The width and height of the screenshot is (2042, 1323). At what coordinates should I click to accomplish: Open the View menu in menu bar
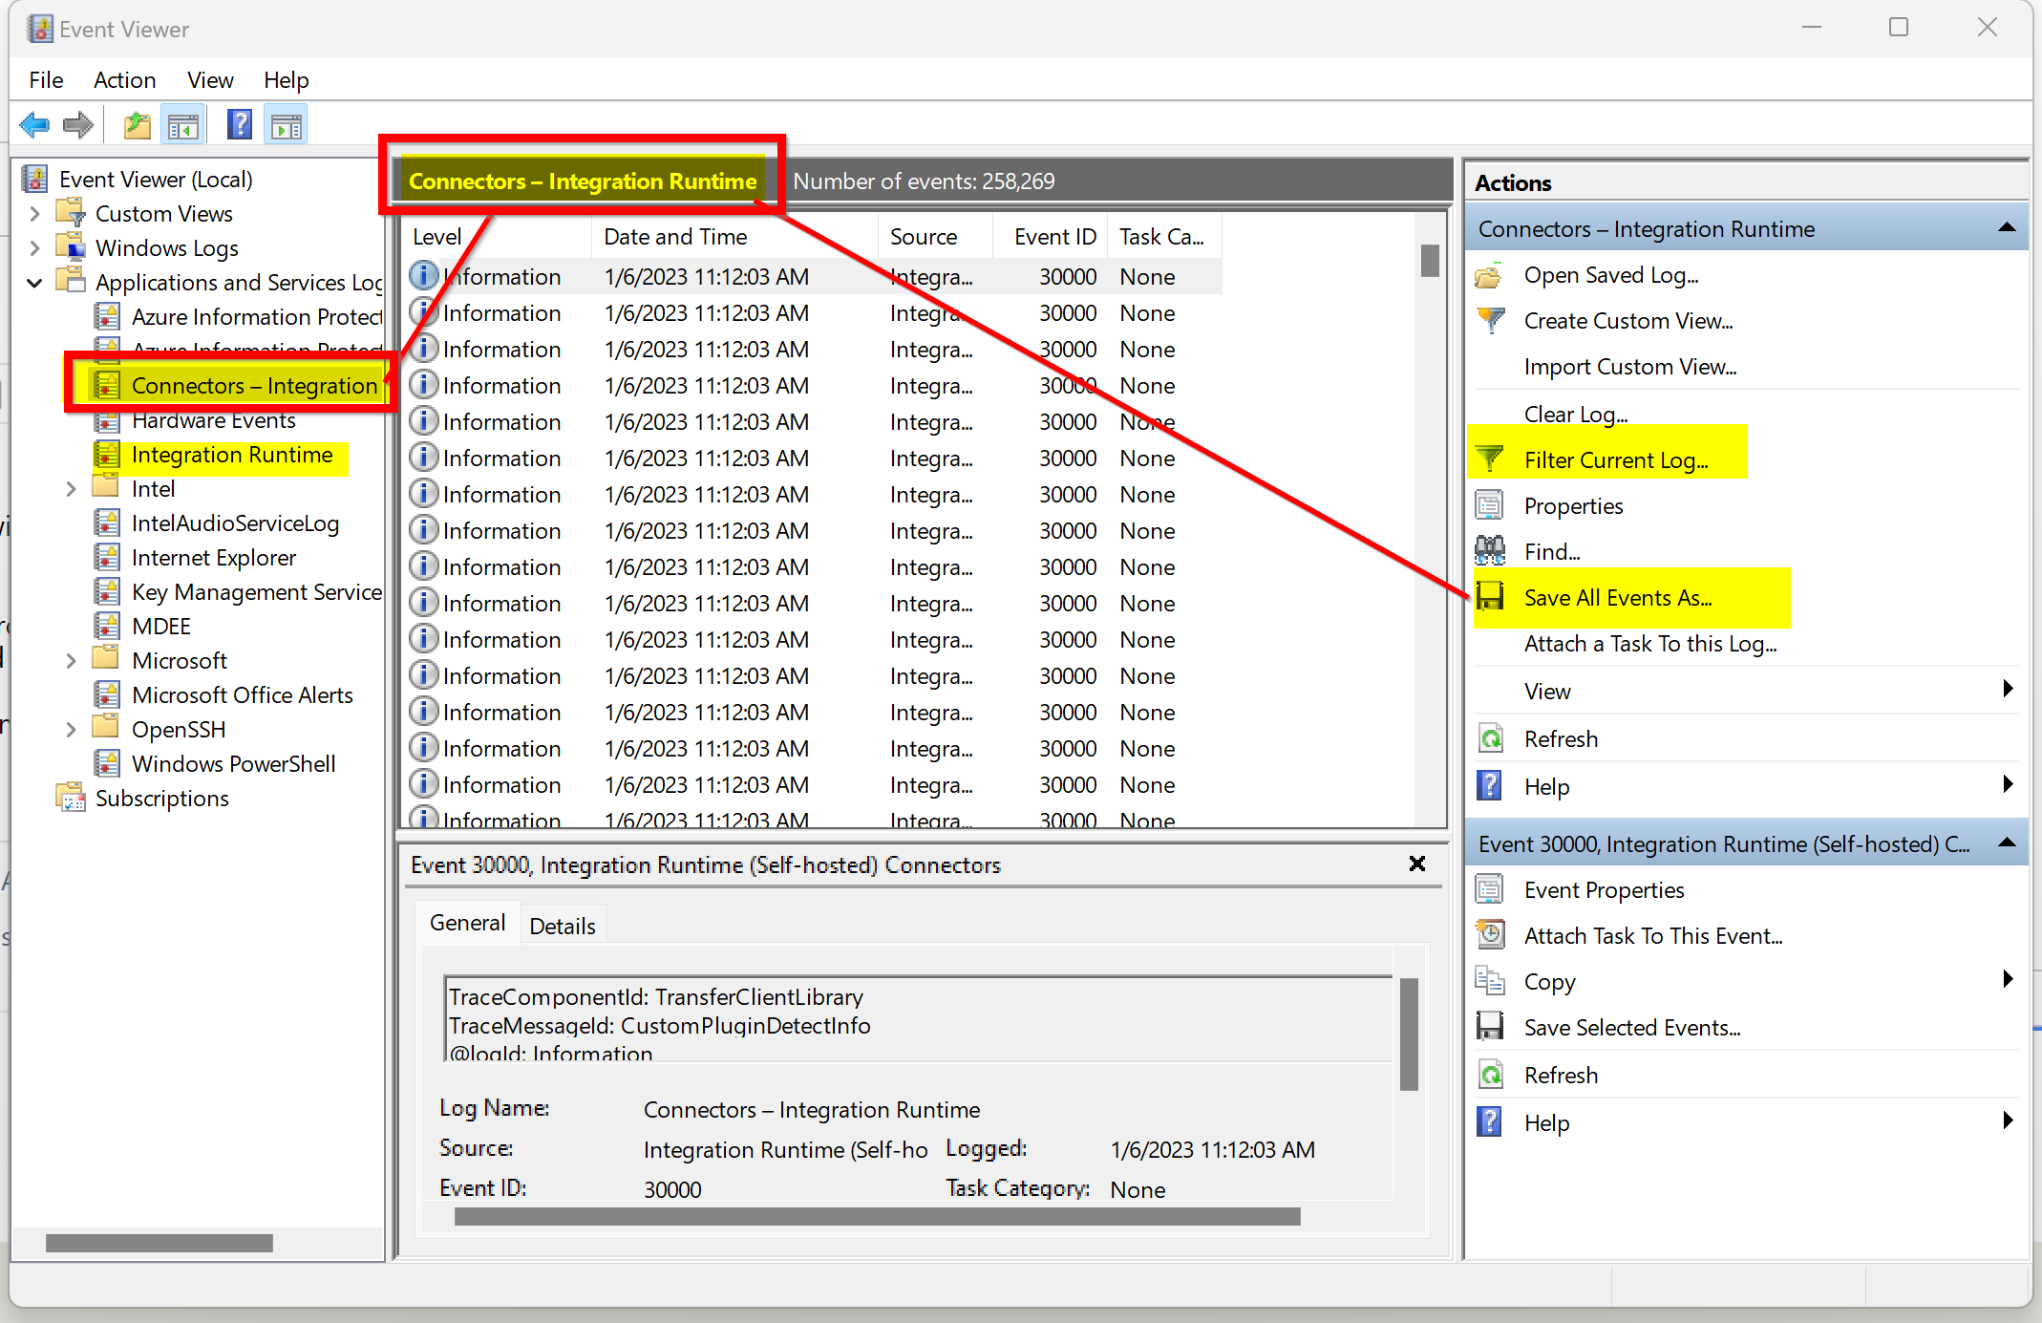coord(210,80)
